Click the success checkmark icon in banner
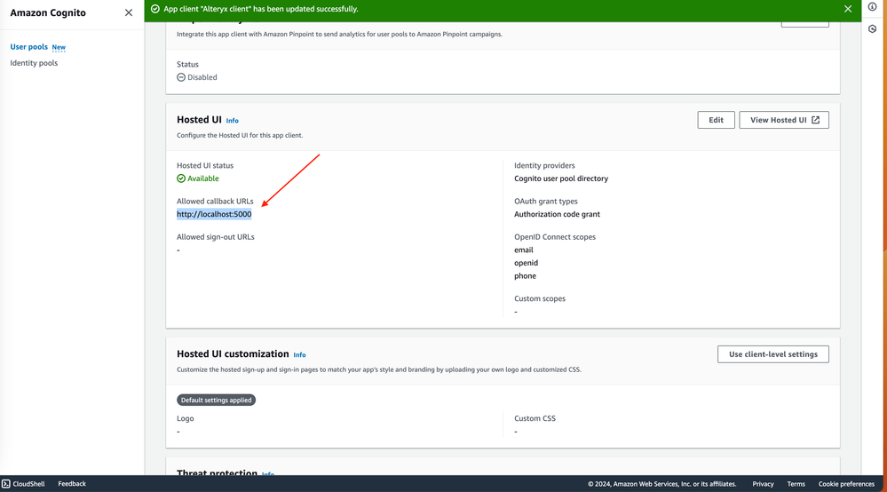Screen dimensions: 887x492 (155, 9)
